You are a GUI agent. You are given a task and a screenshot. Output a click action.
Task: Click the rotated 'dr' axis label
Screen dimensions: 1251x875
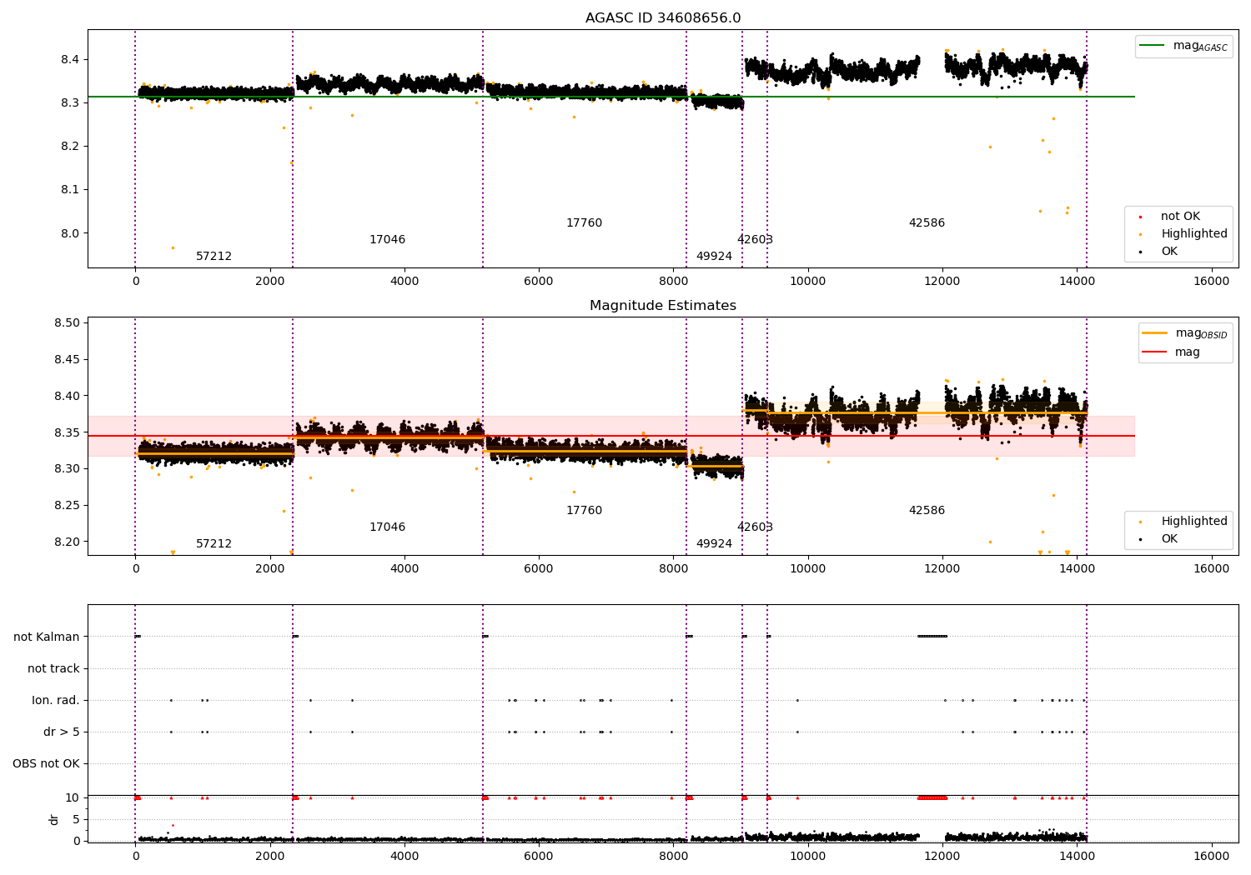(x=54, y=819)
